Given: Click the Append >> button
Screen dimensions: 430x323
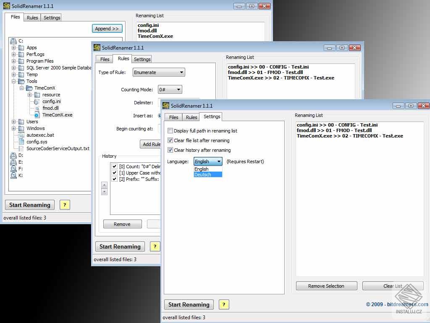Looking at the screenshot, I should click(107, 29).
